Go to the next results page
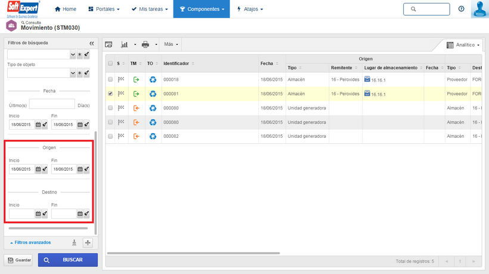489x274 pixels. tap(473, 262)
